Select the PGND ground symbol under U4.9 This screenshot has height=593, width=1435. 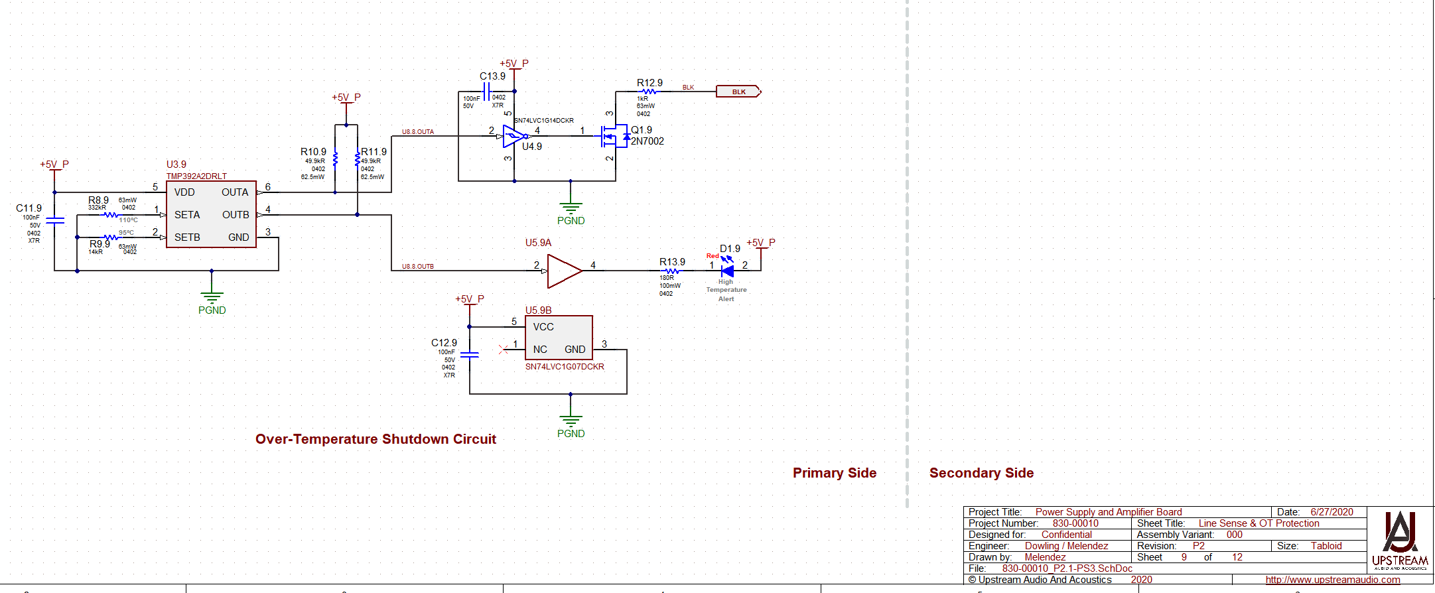[x=571, y=213]
